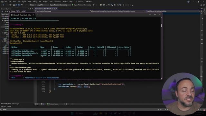This screenshot has height=116, width=206.
Task: Click CallMethod_NoReflection row in results table
Action: coord(70,51)
